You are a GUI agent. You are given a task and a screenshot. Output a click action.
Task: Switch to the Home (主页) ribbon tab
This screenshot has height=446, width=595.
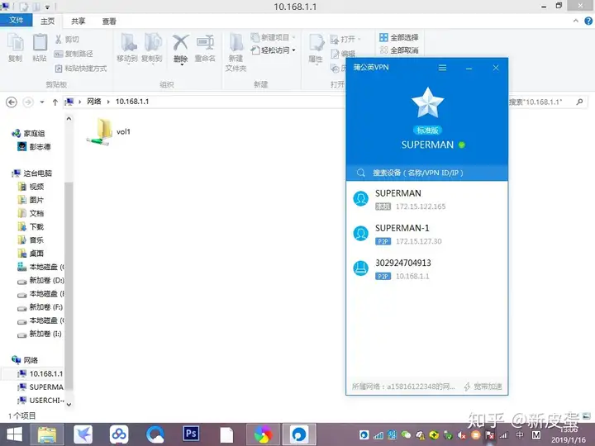point(47,21)
